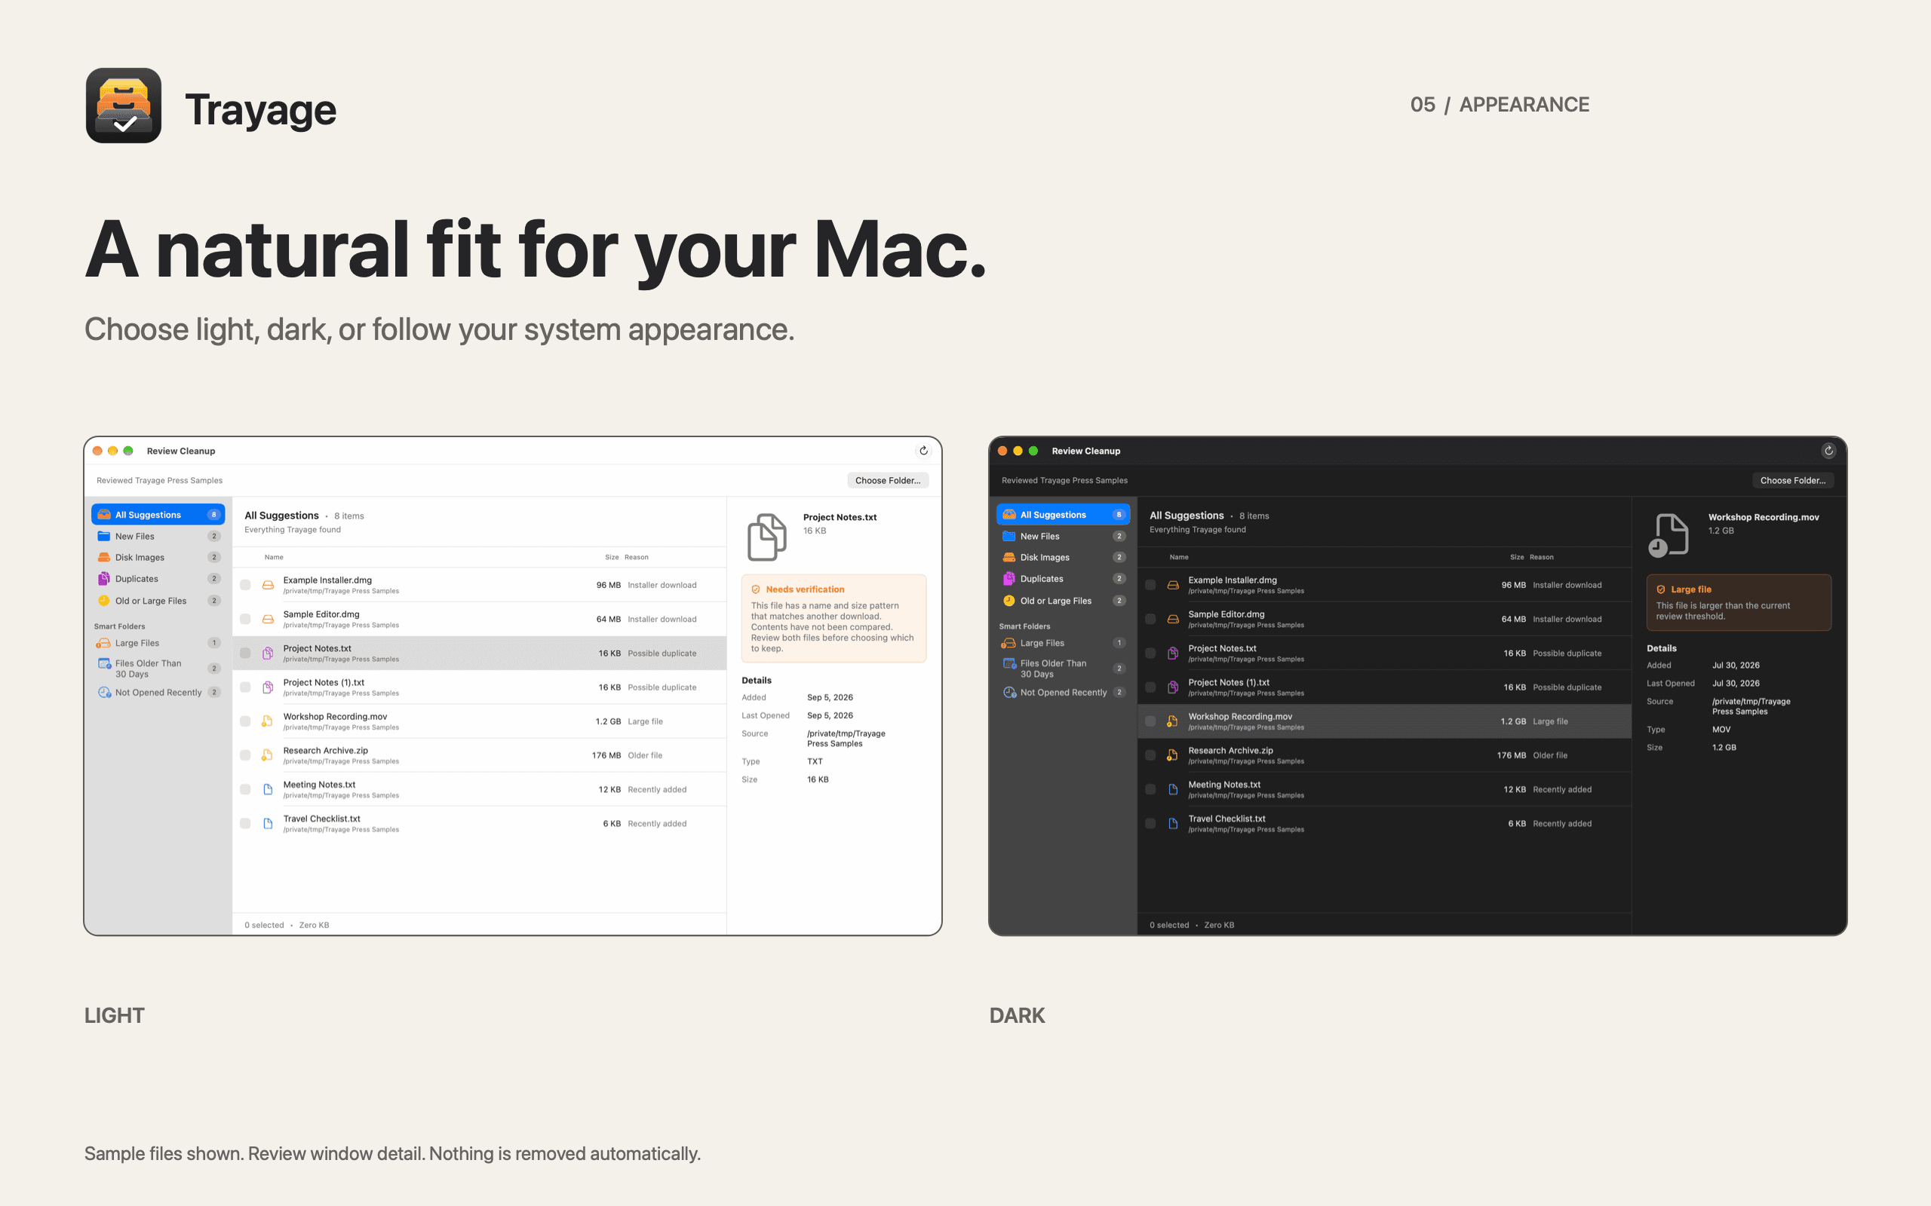The height and width of the screenshot is (1206, 1931).
Task: Click the large file icon beside Workshop Recording.mov details
Action: tap(1668, 535)
